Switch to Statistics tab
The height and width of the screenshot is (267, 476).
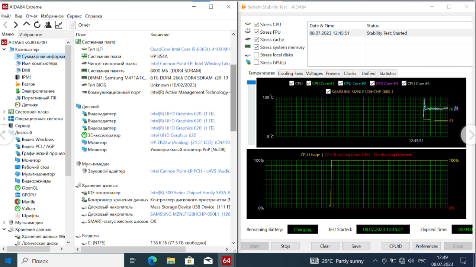pyautogui.click(x=388, y=73)
